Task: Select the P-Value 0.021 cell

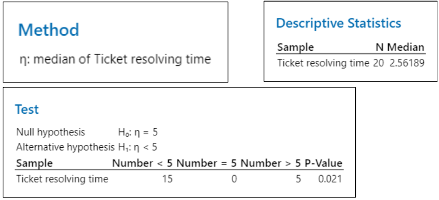Action: pos(330,179)
